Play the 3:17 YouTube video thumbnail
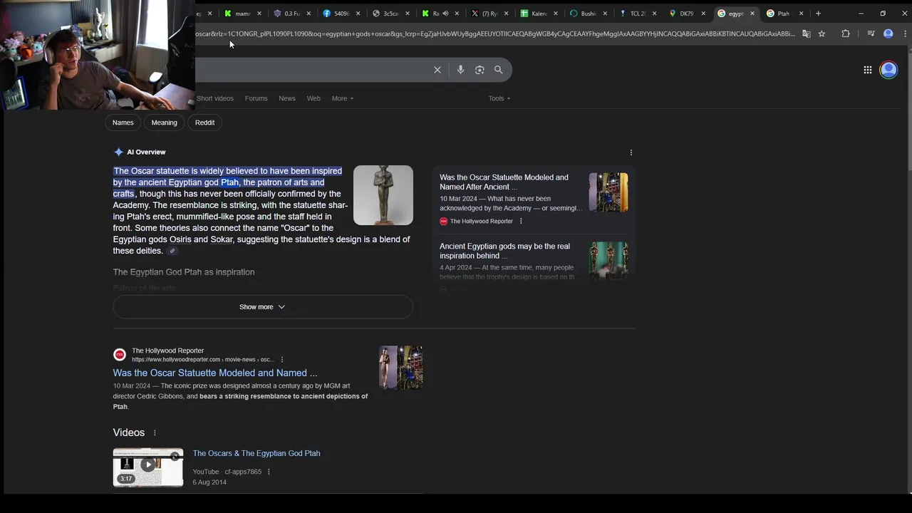The height and width of the screenshot is (513, 912). pyautogui.click(x=148, y=467)
